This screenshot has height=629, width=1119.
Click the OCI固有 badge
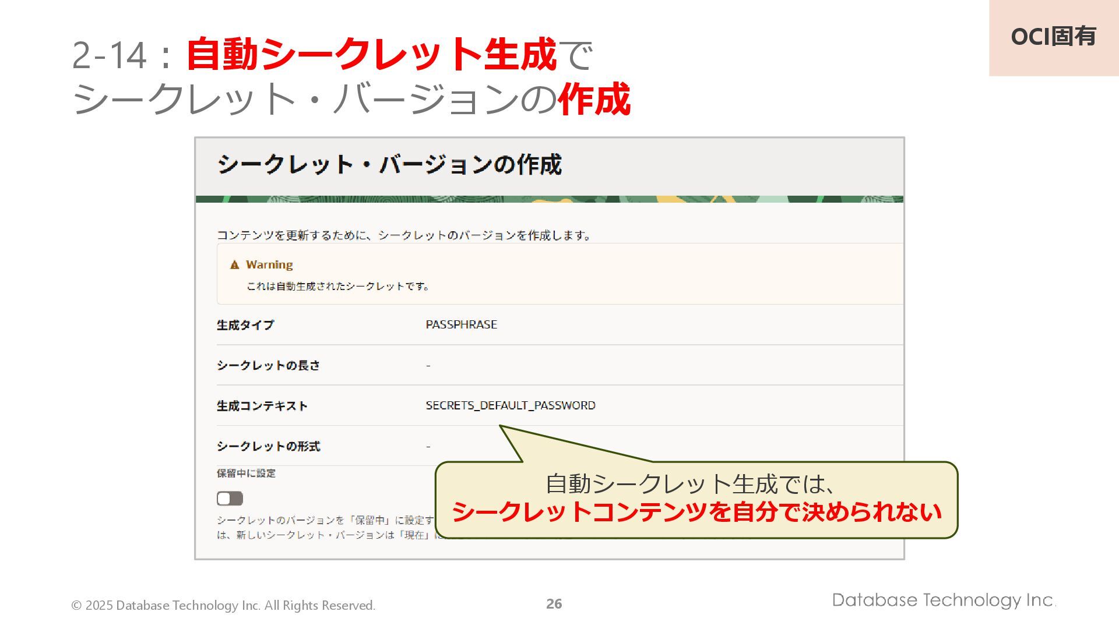[x=1053, y=37]
